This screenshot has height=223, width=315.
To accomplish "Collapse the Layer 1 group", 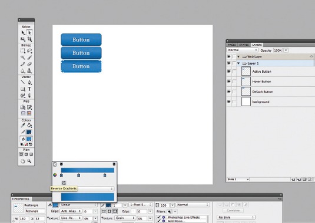I will [238, 63].
